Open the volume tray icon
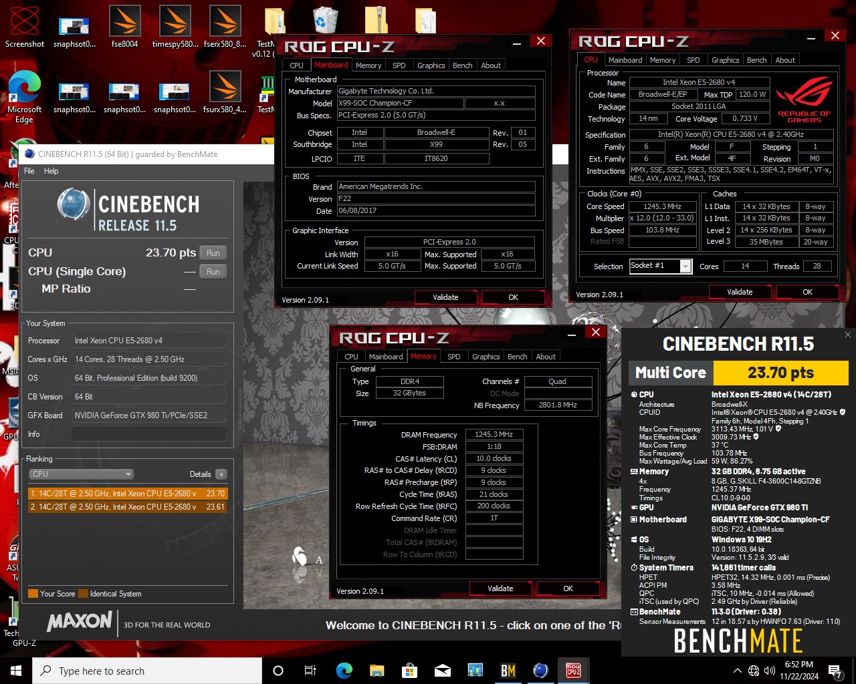The height and width of the screenshot is (684, 856). pos(769,671)
